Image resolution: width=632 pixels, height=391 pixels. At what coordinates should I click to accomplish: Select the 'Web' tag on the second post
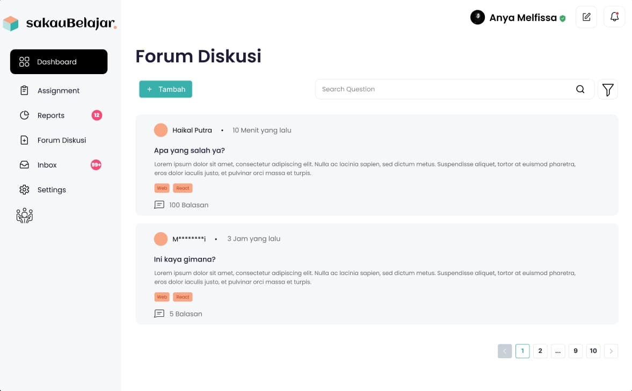162,296
